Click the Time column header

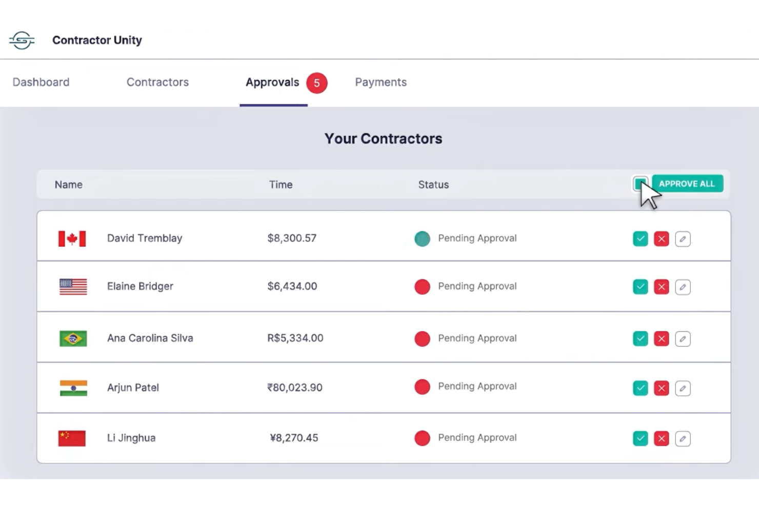pos(281,185)
